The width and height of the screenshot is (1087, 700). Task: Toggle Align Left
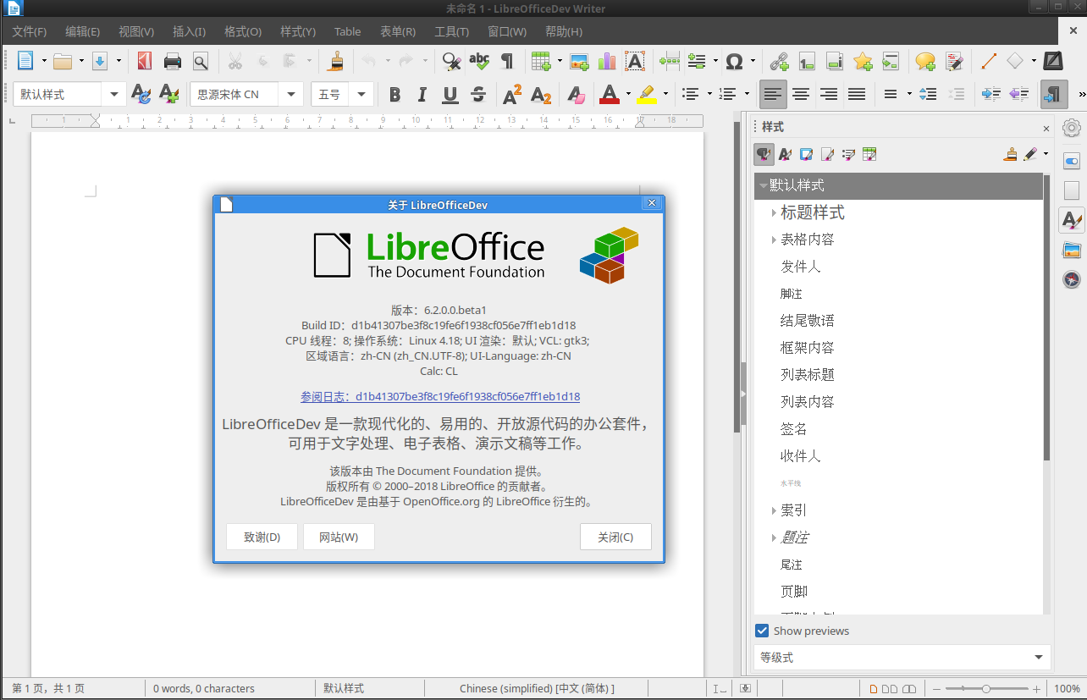click(772, 94)
